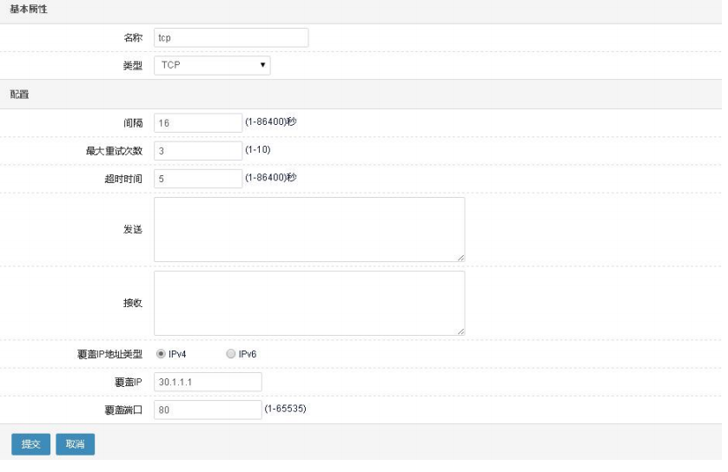Click the 配置 section header
The image size is (728, 472).
coord(19,95)
